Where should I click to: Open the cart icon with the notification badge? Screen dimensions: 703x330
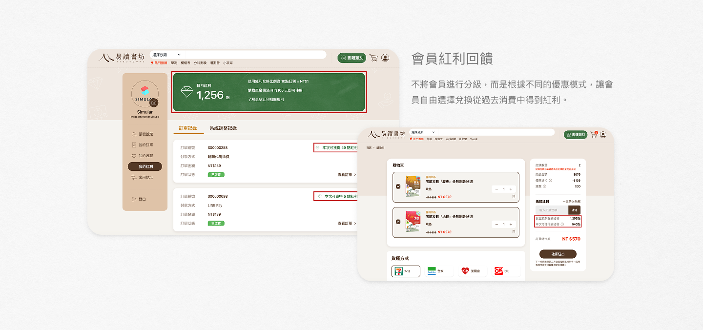[x=594, y=135]
